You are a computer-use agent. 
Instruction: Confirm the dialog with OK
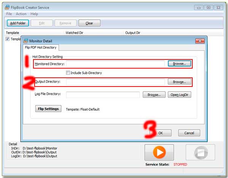click(160, 133)
